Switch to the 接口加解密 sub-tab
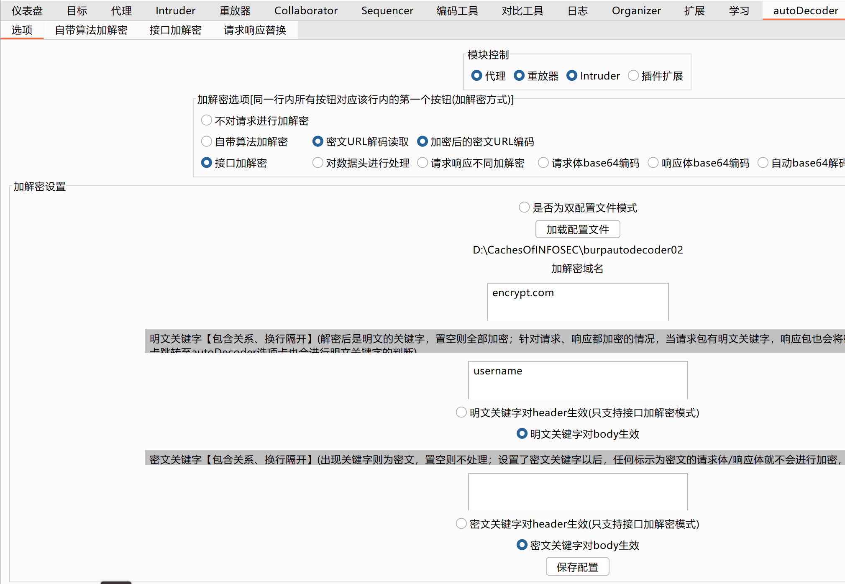 point(175,30)
